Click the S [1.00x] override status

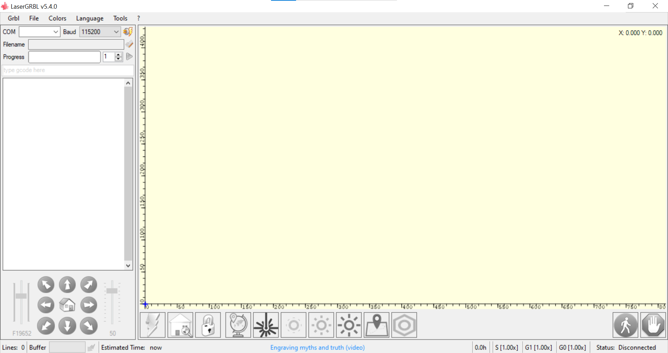pyautogui.click(x=507, y=347)
